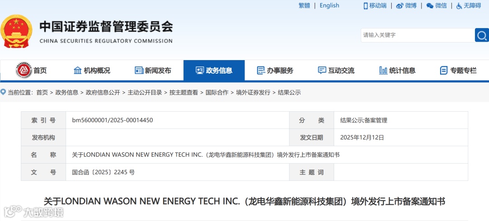Image resolution: width=489 pixels, height=221 pixels.
Task: Click the 名称 row document title text
Action: pos(206,155)
